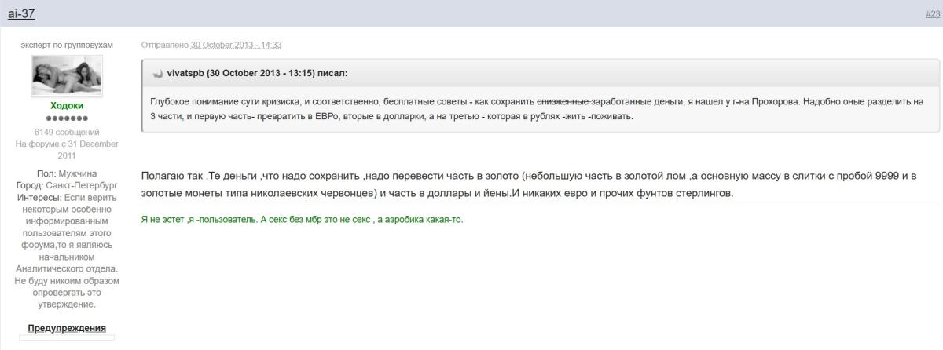Click the quoted text about Прохоров's advice
This screenshot has width=943, height=350.
coord(534,109)
